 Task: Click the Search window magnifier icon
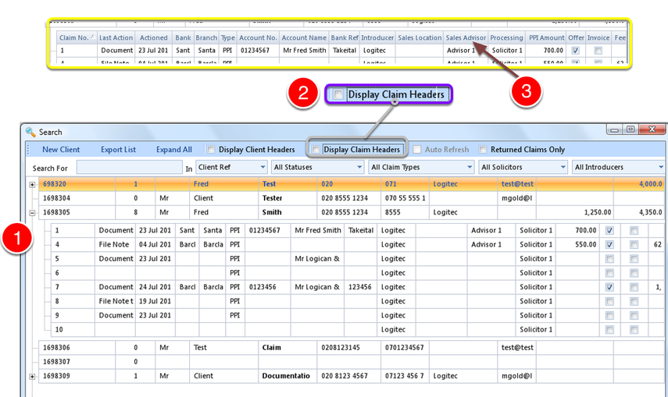(x=30, y=132)
